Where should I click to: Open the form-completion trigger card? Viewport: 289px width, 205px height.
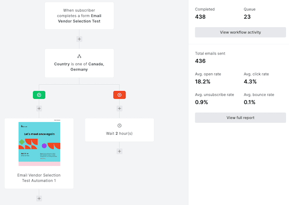79,16
